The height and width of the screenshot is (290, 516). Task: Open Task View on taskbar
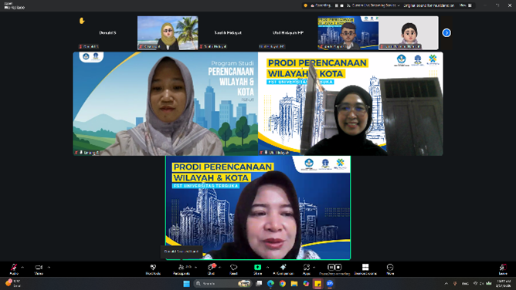click(x=259, y=283)
